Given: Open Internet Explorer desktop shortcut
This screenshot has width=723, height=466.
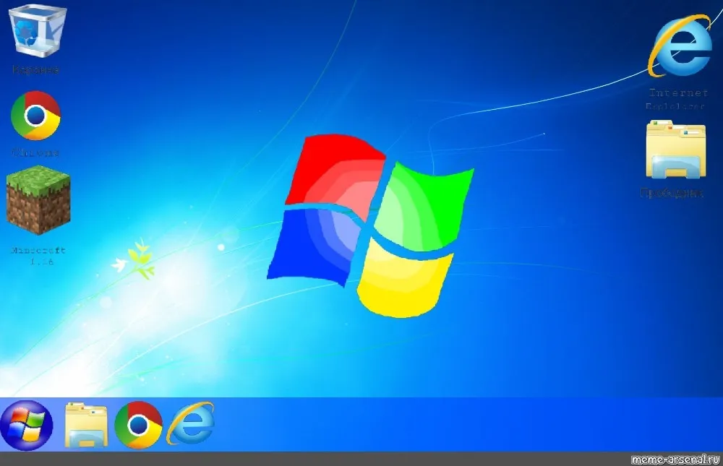Looking at the screenshot, I should point(680,46).
